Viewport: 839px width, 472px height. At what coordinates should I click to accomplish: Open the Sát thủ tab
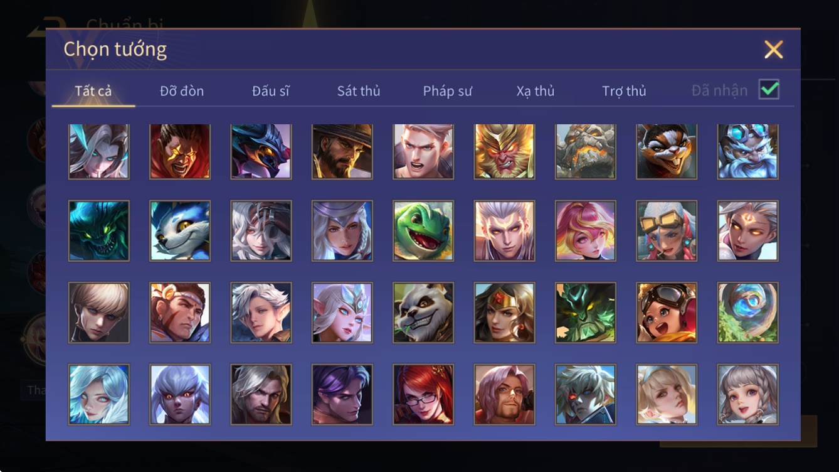coord(359,91)
